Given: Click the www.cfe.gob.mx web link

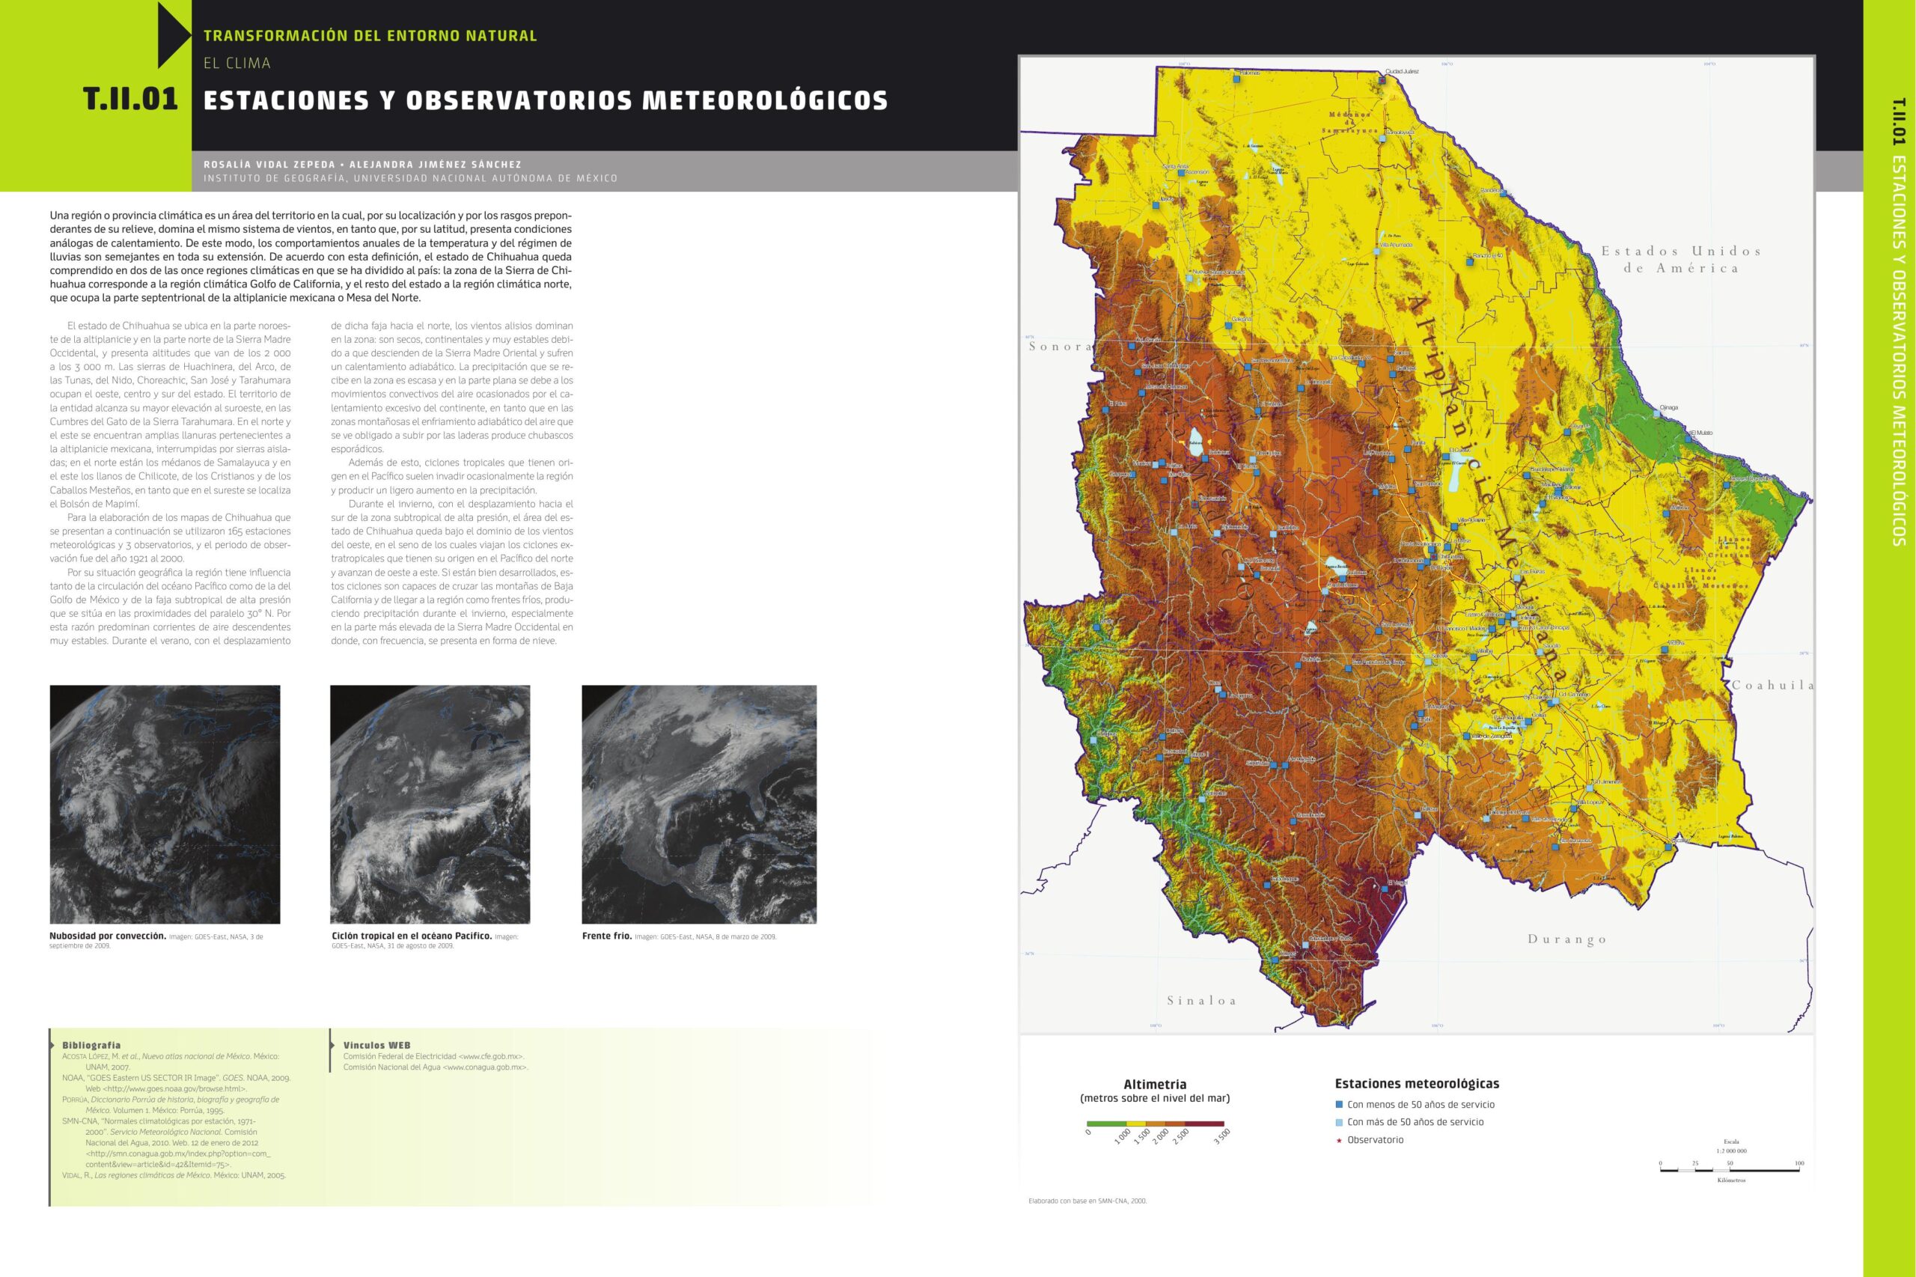Looking at the screenshot, I should click(491, 1056).
